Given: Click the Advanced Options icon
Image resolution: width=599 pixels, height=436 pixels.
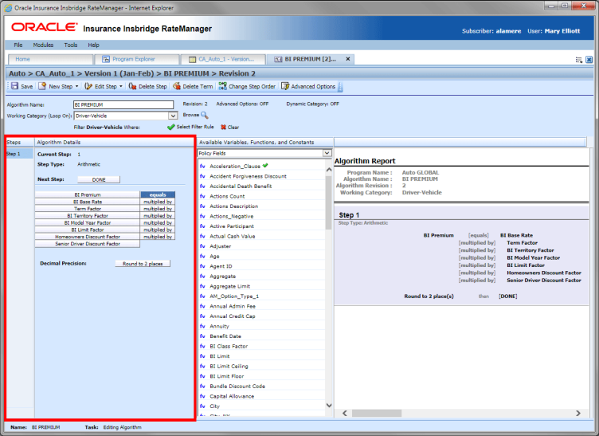Looking at the screenshot, I should coord(285,86).
